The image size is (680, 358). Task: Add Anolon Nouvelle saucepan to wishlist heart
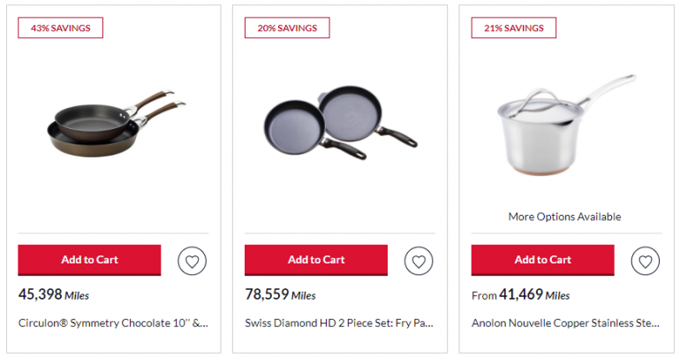646,261
